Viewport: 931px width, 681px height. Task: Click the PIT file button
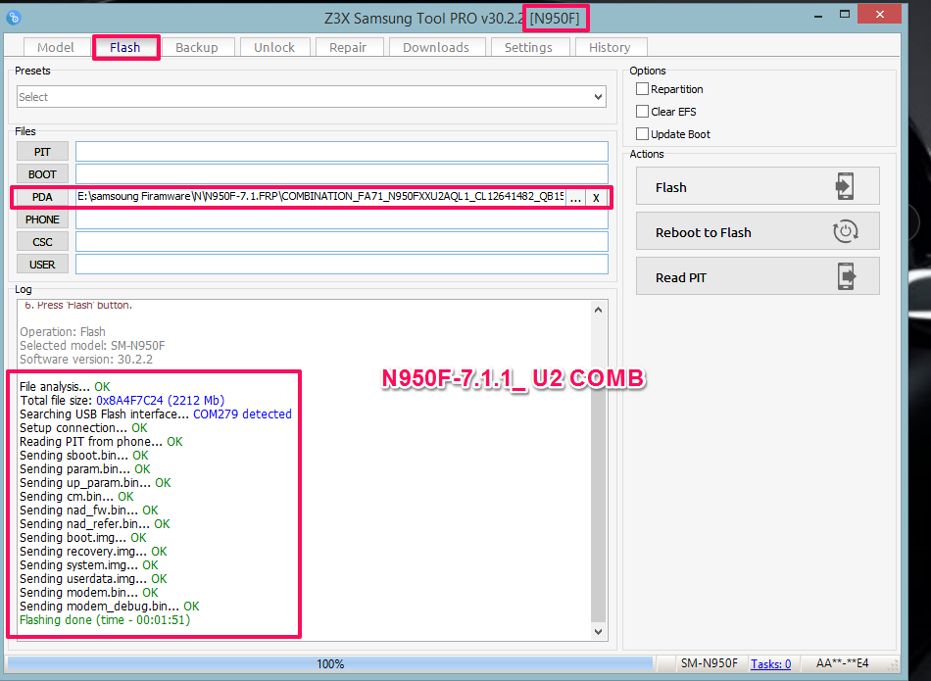[x=42, y=152]
